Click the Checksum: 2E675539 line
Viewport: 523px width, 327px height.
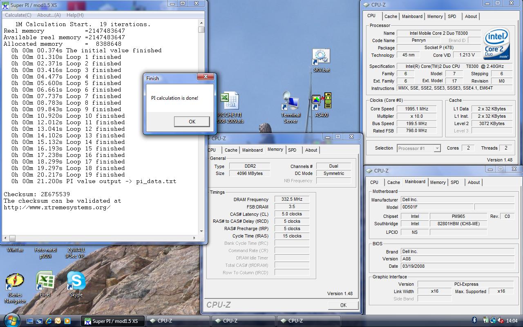coord(37,194)
